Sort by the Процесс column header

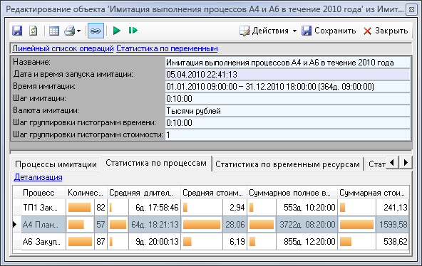click(x=43, y=193)
